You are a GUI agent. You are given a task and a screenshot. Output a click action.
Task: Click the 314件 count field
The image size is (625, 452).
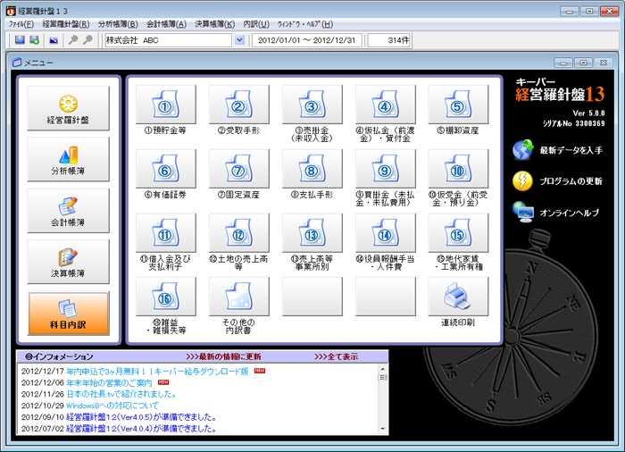pyautogui.click(x=389, y=40)
